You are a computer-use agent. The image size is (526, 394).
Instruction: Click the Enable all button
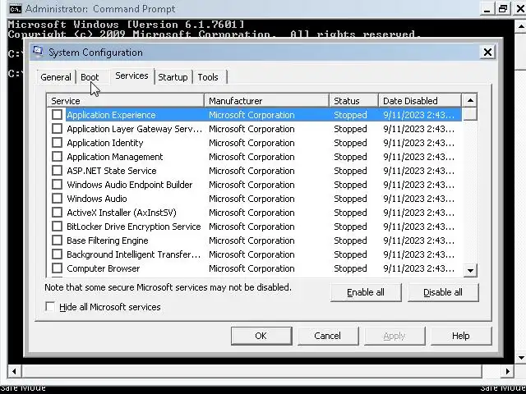click(366, 292)
